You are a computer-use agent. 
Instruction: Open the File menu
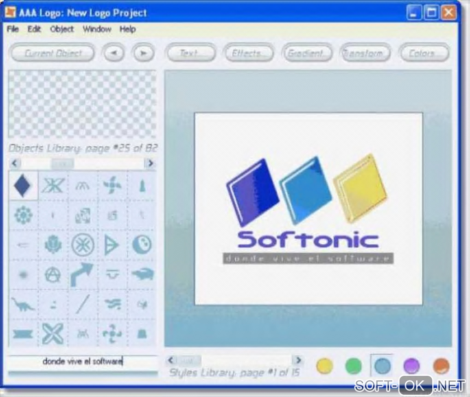coord(12,29)
